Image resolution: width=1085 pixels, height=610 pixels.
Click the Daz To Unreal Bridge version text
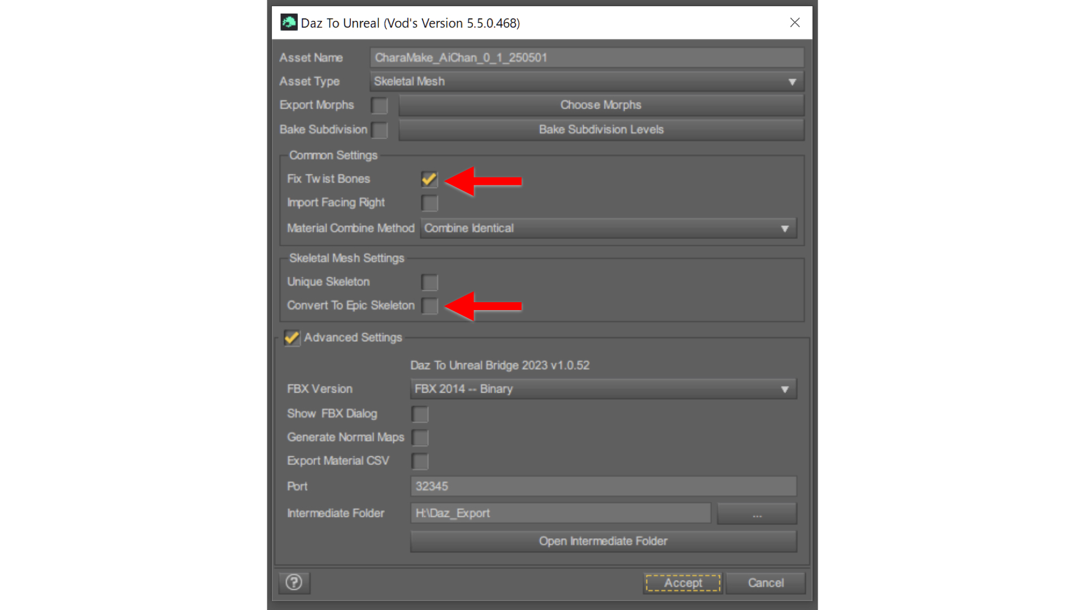tap(500, 365)
